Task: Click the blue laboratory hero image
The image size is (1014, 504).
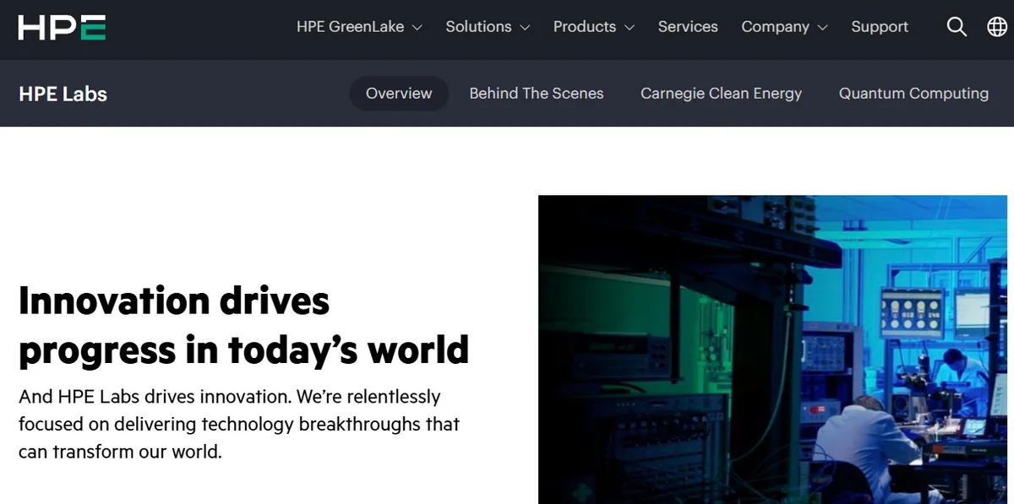Action: (775, 350)
